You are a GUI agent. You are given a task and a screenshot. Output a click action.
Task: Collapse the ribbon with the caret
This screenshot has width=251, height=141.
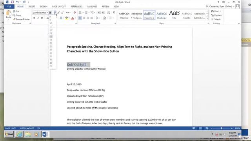point(239,23)
